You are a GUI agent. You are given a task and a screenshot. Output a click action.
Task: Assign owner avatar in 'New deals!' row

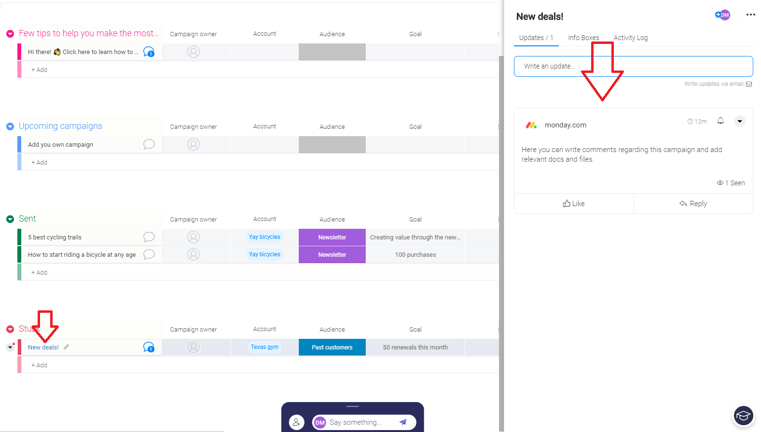tap(194, 347)
